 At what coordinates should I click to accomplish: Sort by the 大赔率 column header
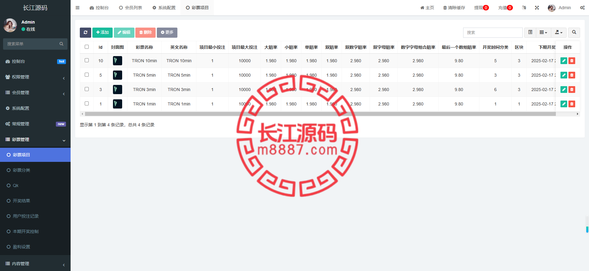271,47
